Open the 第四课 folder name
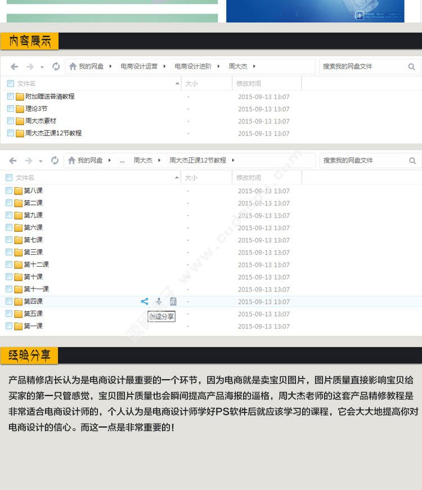Image resolution: width=422 pixels, height=490 pixels. click(x=33, y=301)
